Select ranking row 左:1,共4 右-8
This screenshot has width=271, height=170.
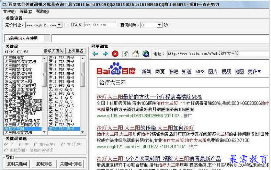point(61,77)
